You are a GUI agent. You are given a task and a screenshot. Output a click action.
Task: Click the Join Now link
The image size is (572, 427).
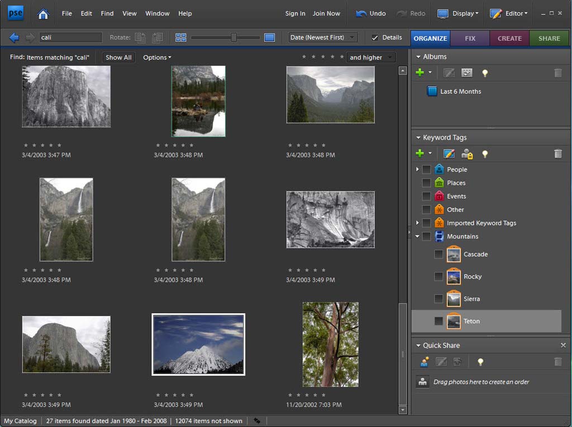coord(326,13)
